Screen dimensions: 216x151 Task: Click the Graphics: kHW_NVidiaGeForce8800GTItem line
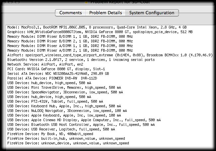[100, 32]
